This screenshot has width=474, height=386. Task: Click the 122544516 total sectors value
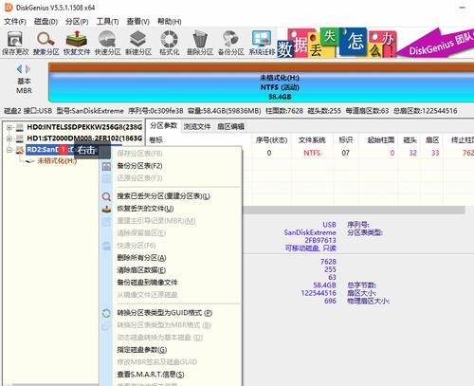(x=319, y=293)
